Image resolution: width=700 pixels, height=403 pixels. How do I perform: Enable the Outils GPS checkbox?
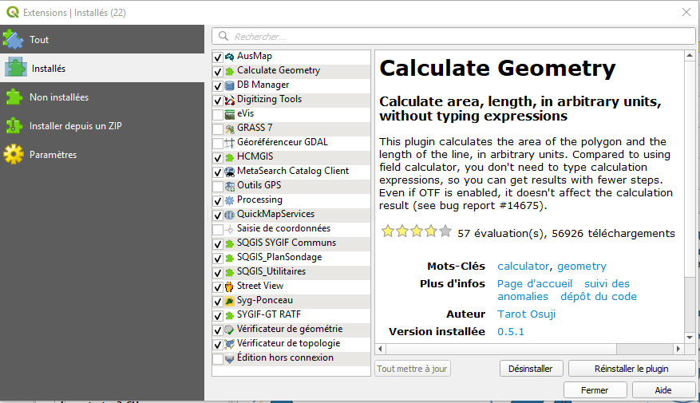[218, 186]
